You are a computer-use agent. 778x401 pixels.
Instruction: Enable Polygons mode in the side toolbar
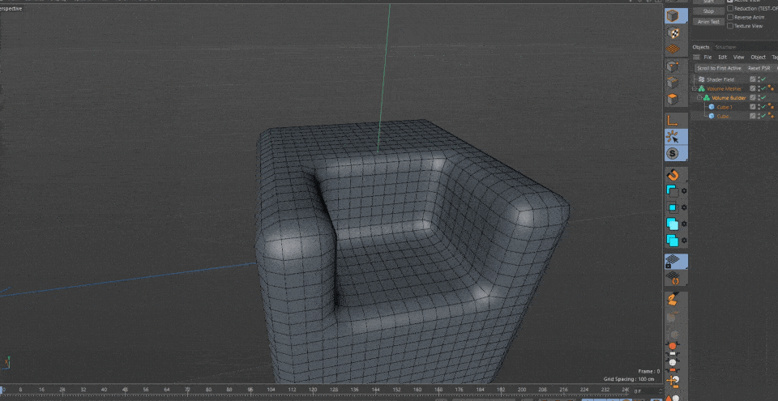pyautogui.click(x=672, y=99)
